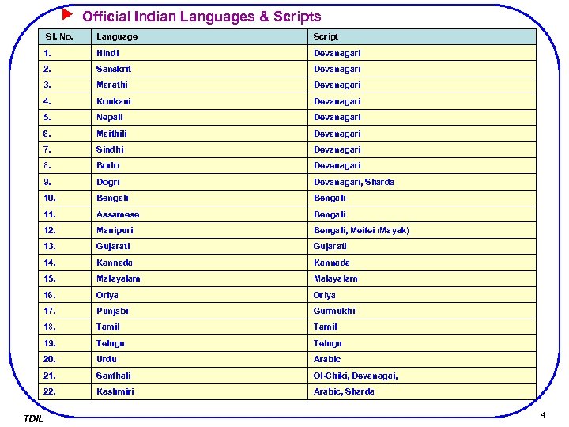Click the red arrow bullet beside the title

67,14
